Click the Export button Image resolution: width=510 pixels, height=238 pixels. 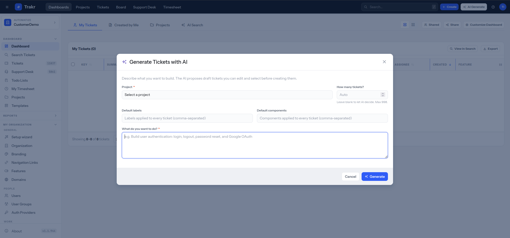tap(490, 49)
